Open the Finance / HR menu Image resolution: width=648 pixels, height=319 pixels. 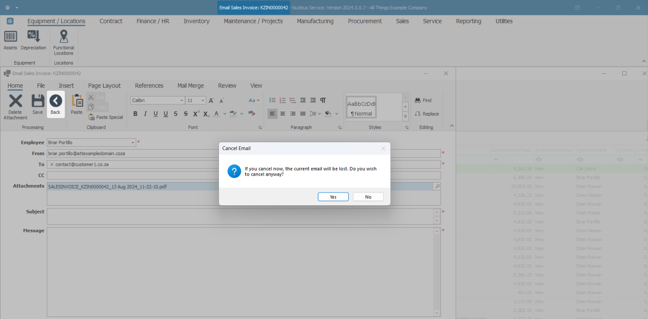153,21
